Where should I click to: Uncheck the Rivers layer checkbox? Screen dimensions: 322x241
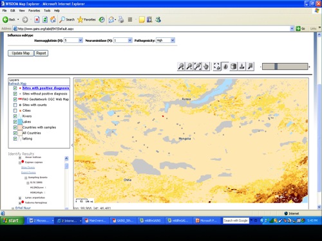click(x=15, y=116)
